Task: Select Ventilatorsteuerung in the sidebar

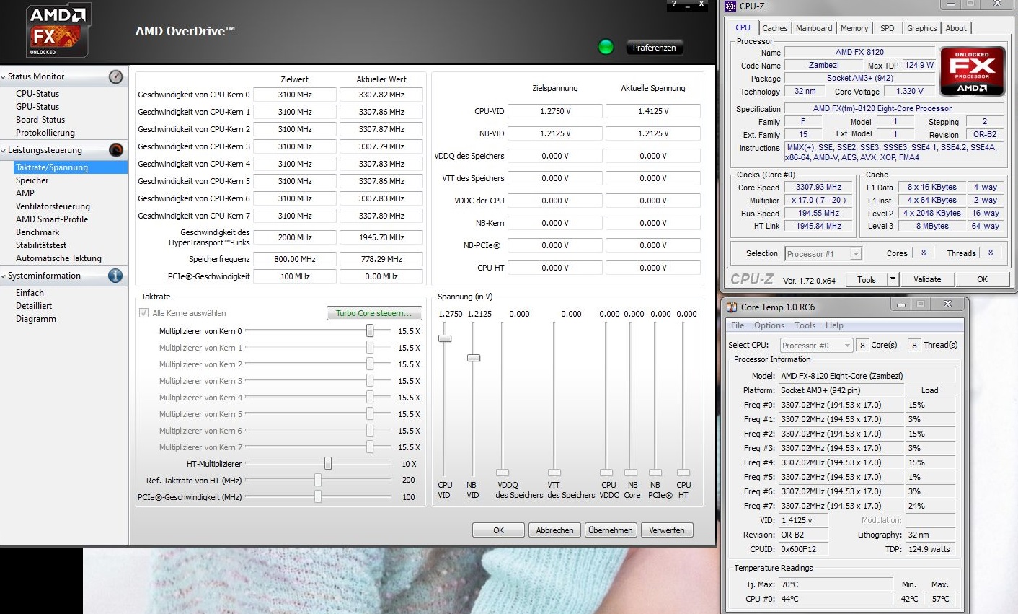Action: pyautogui.click(x=53, y=206)
